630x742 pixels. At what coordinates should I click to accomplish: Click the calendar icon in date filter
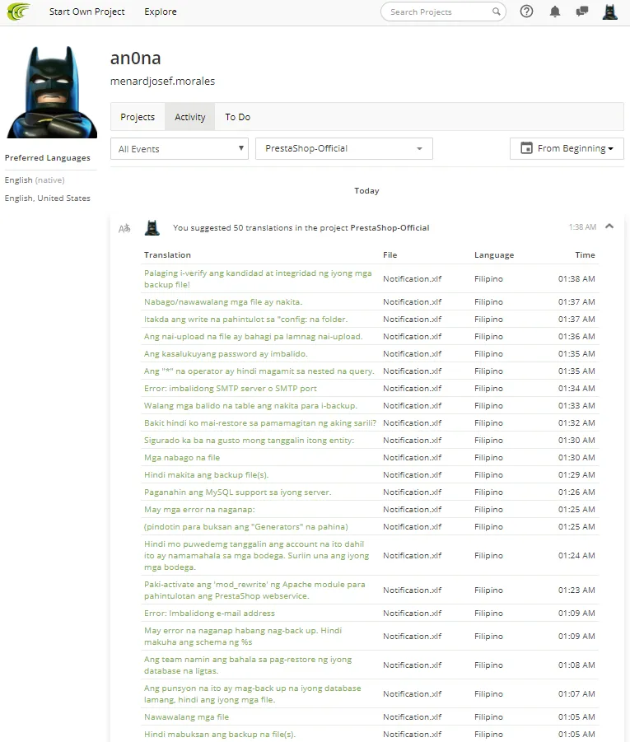[x=526, y=148]
